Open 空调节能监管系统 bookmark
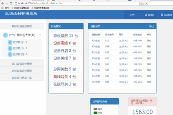Image resolution: width=173 pixels, height=115 pixels. click(20, 8)
